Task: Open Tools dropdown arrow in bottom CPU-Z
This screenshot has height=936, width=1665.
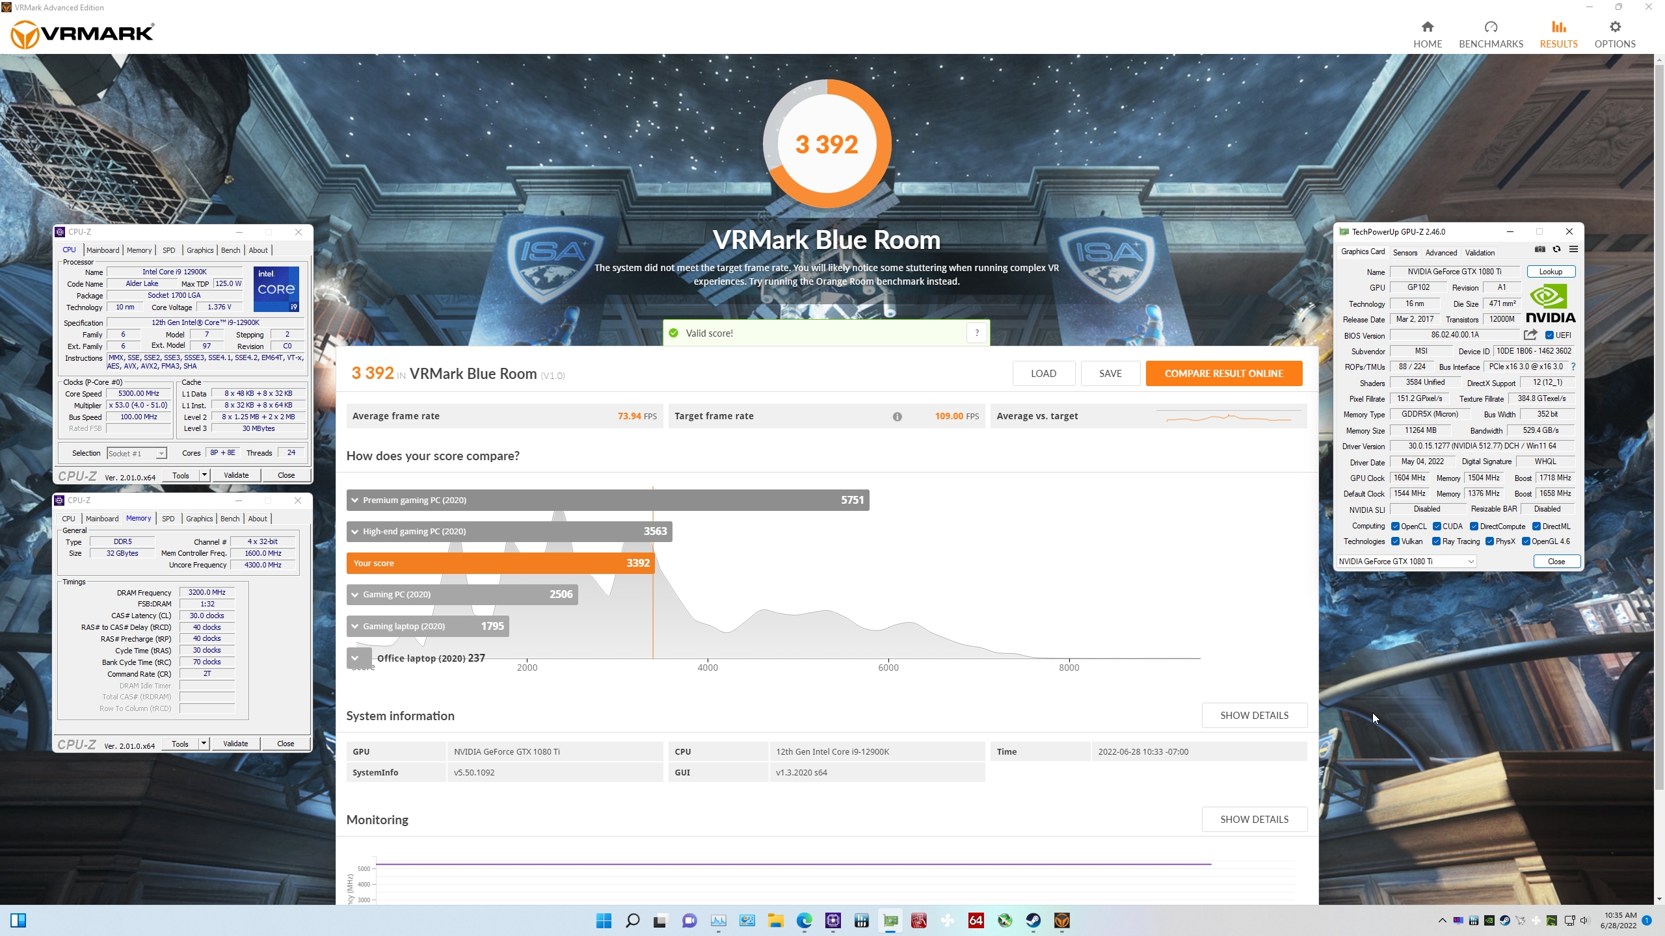Action: (x=204, y=744)
